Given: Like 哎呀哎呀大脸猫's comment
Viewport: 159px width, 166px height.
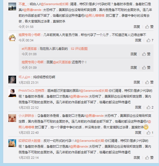Looking at the screenshot, I should pyautogui.click(x=149, y=158).
